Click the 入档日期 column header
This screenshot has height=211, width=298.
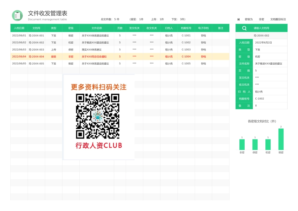tap(19, 28)
